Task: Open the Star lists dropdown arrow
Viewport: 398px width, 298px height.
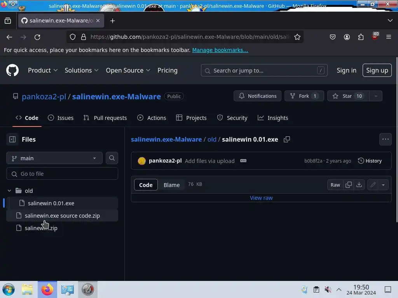Action: point(376,96)
